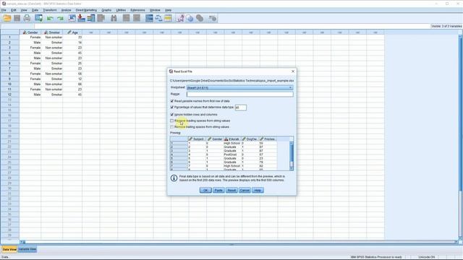The image size is (463, 260).
Task: Close the Read Excel File dialog
Action: [x=293, y=71]
